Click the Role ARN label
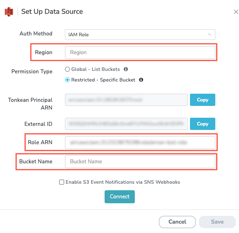 tap(40, 142)
